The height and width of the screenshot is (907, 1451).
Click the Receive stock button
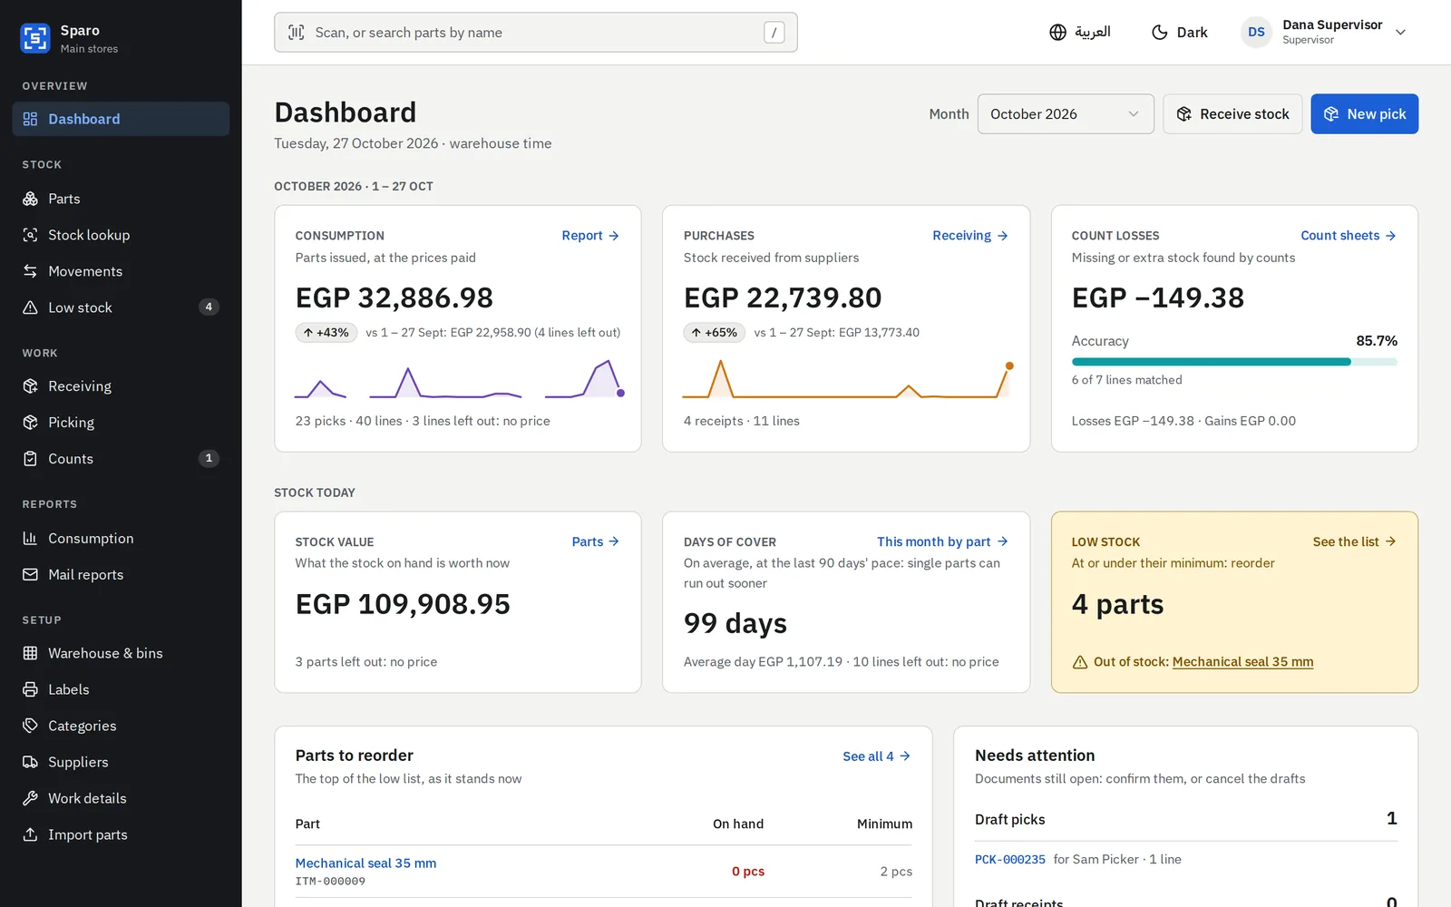(x=1232, y=114)
